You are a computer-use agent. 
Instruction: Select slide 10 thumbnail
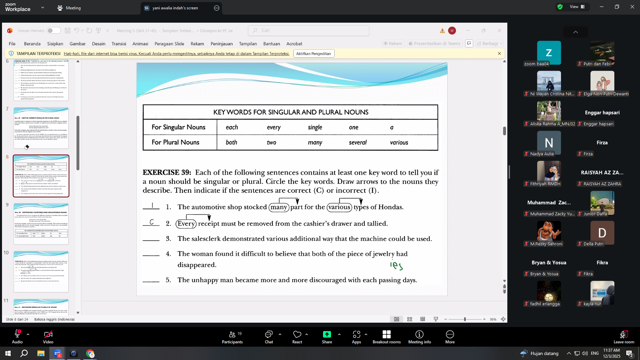41,272
